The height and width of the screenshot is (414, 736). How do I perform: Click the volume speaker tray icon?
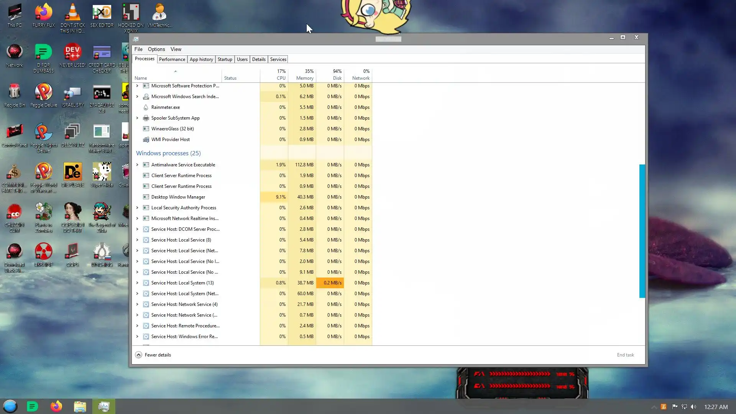693,407
